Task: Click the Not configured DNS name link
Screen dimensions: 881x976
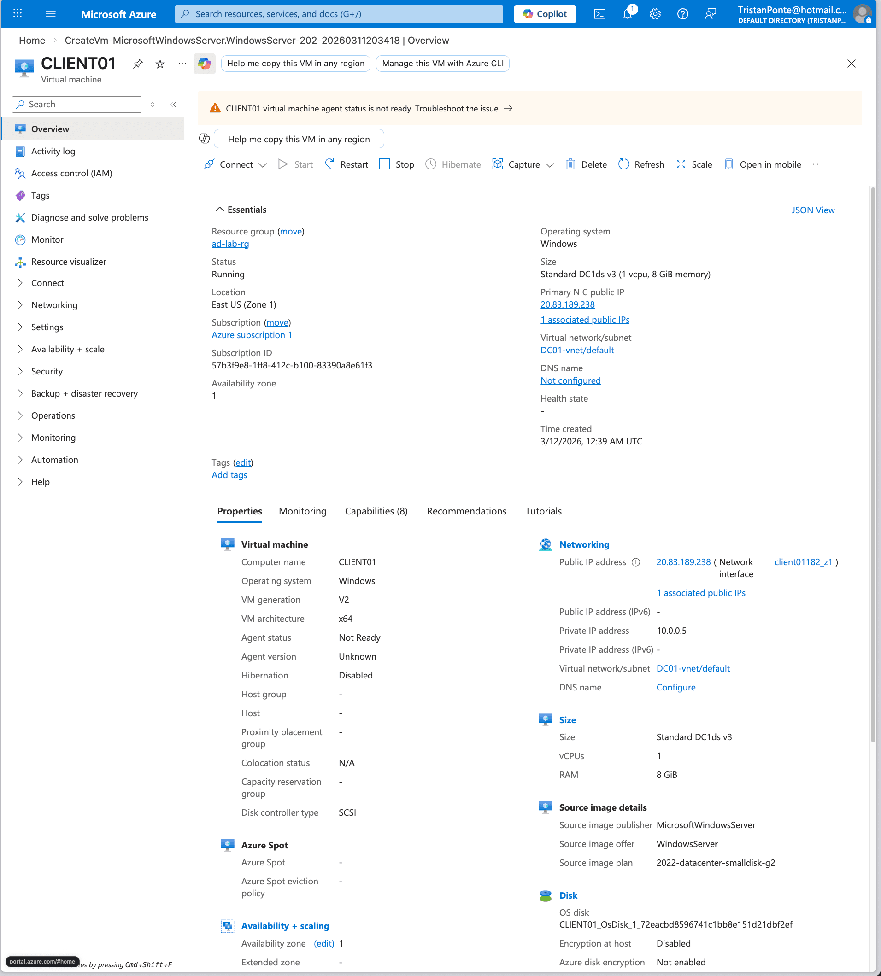Action: pos(570,381)
